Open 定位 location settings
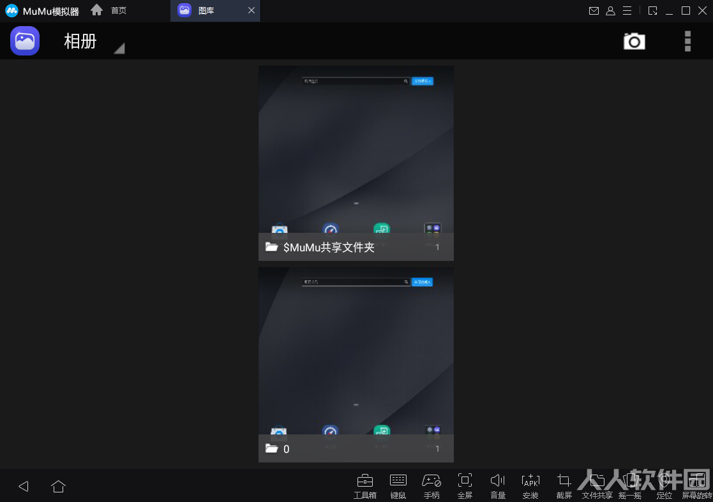Image resolution: width=713 pixels, height=502 pixels. [664, 486]
